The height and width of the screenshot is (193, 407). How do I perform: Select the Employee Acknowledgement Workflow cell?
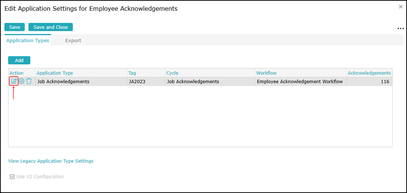(299, 82)
